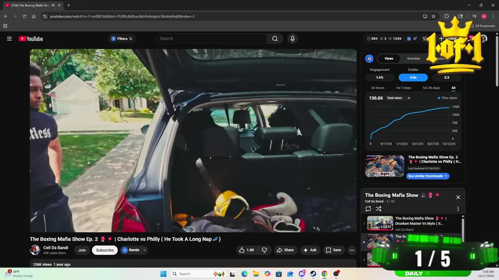The height and width of the screenshot is (280, 499).
Task: Open browser home page
Action: point(34,16)
